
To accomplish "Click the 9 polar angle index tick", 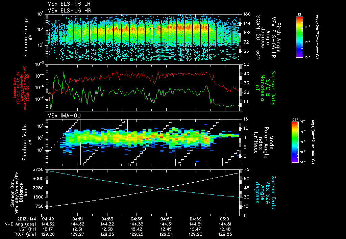I will coord(245,138).
